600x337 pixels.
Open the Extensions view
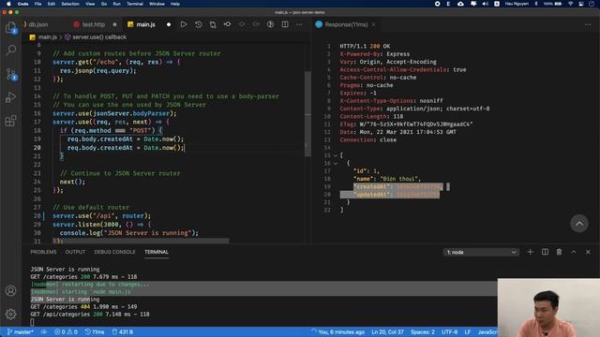pyautogui.click(x=10, y=121)
